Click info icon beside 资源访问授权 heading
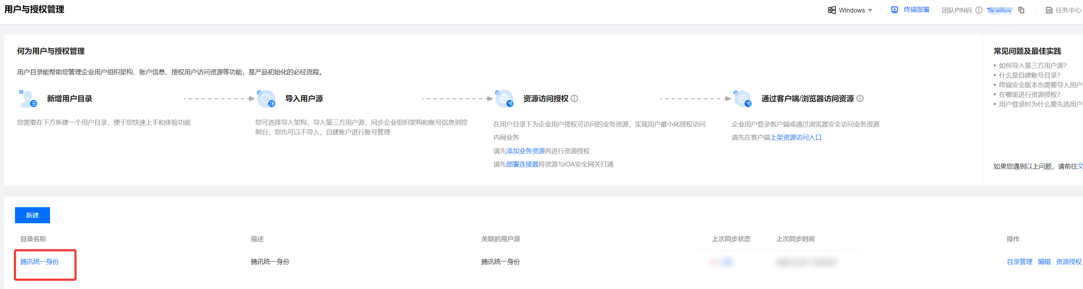The height and width of the screenshot is (289, 1083). (574, 99)
